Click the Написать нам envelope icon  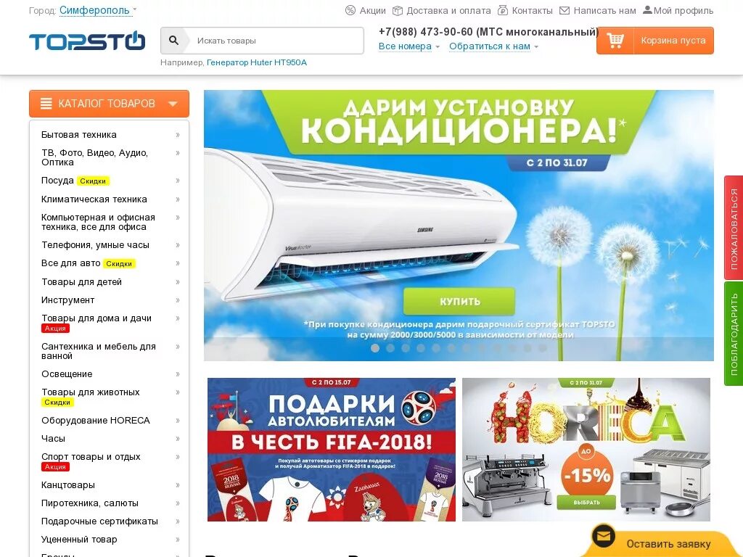[565, 10]
